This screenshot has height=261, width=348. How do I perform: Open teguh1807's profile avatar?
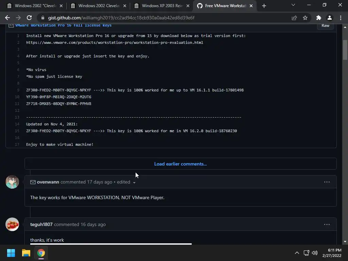[x=12, y=224]
